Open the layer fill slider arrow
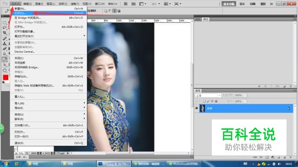The height and width of the screenshot is (167, 298). [x=245, y=101]
